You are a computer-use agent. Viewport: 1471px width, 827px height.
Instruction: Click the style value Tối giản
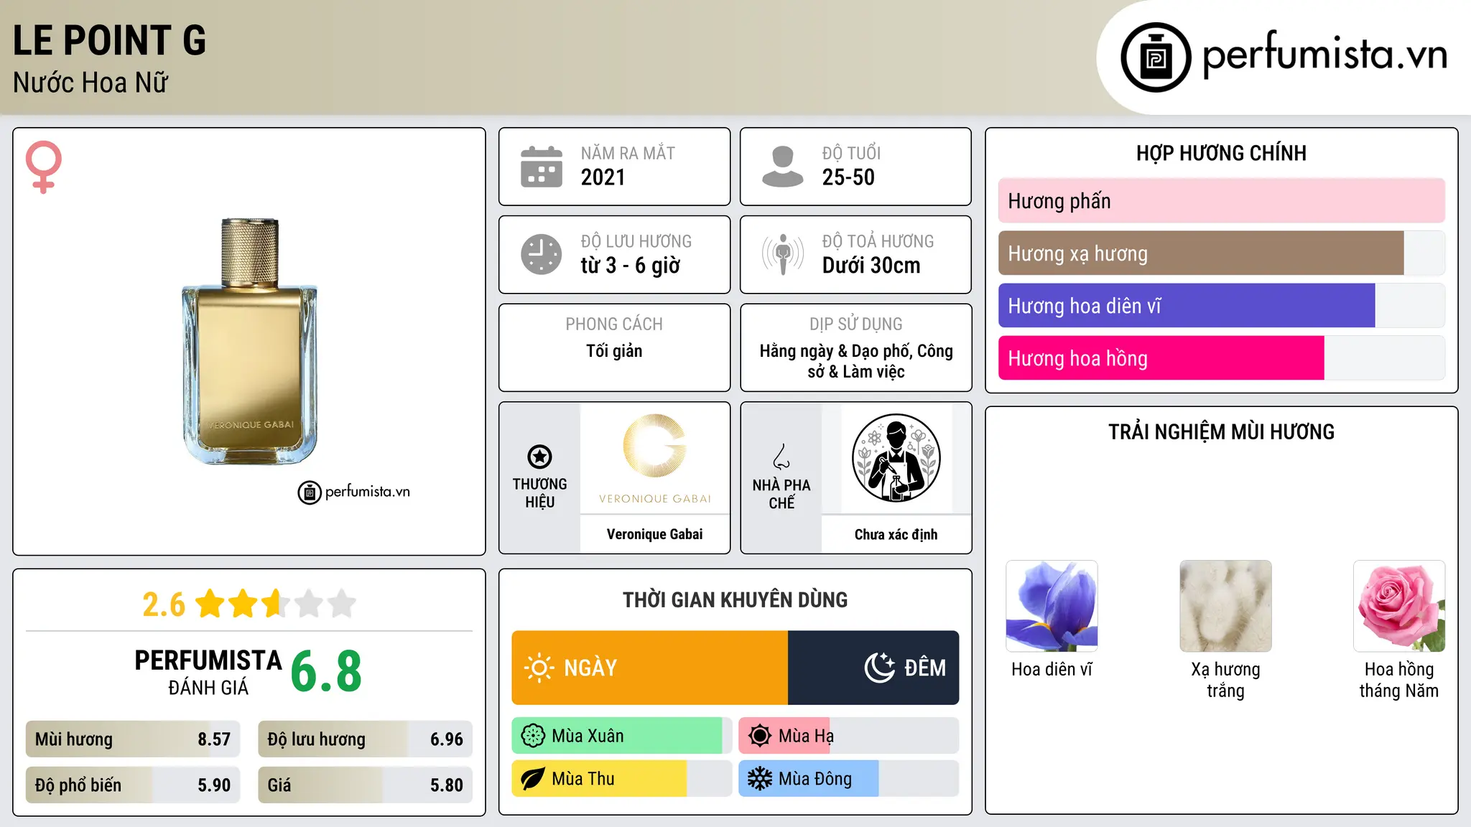(614, 351)
